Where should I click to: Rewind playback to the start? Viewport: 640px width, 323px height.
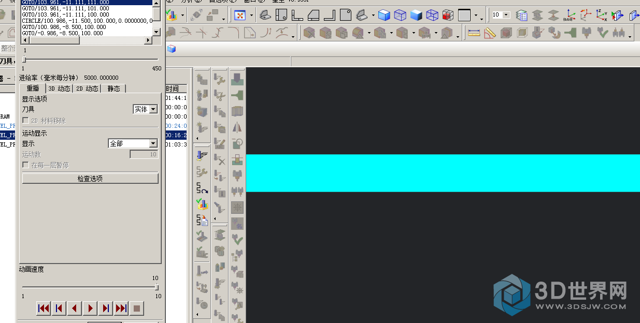click(x=44, y=309)
